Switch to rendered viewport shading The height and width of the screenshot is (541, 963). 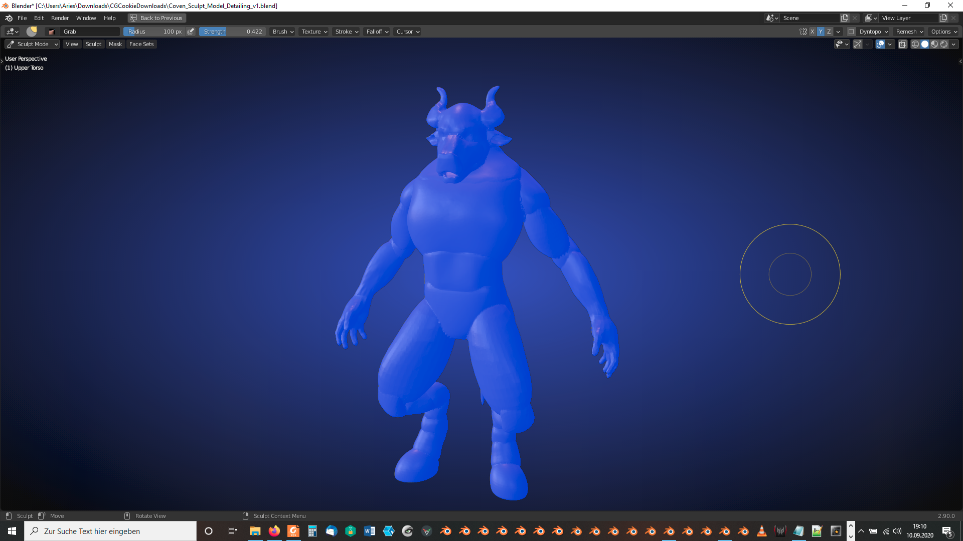(x=944, y=44)
